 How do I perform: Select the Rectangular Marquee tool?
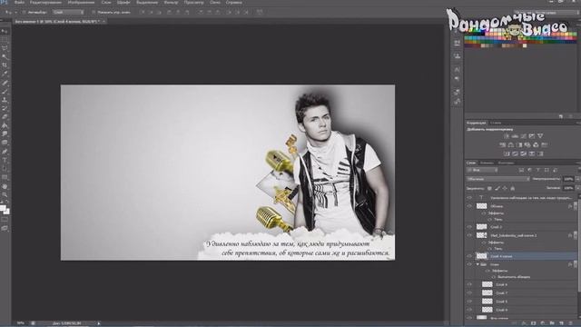[5, 40]
